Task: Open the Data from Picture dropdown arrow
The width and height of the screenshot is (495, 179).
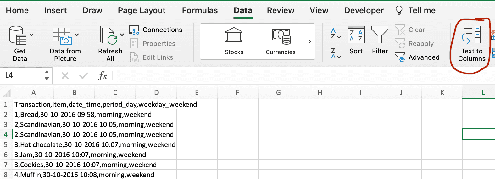Action: point(77,35)
